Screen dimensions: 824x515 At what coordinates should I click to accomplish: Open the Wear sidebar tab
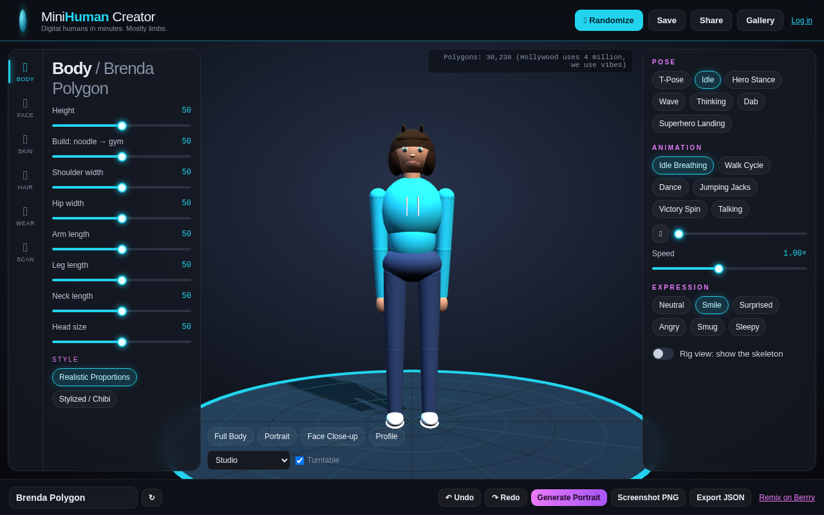coord(25,216)
